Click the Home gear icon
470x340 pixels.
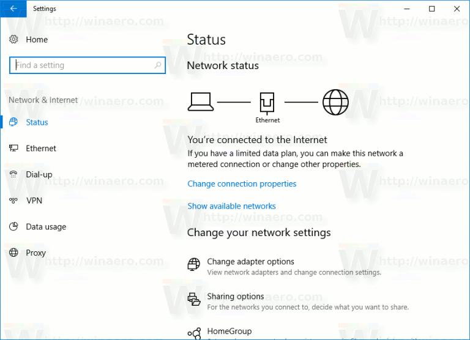[x=14, y=40]
